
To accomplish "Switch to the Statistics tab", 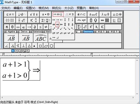I will pos(37,32).
